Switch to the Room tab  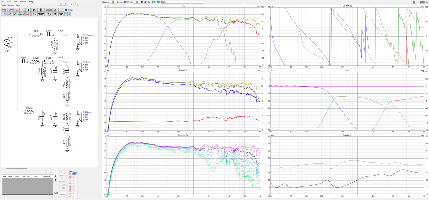18,5
